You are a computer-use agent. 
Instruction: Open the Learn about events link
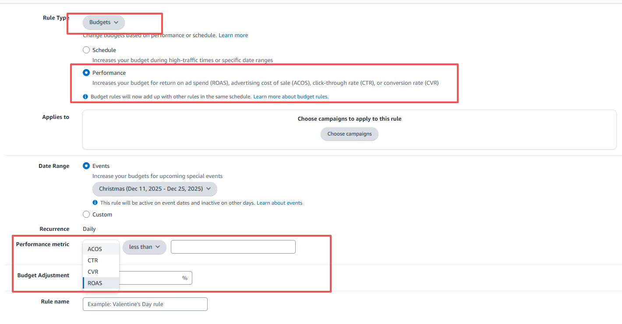pos(279,203)
